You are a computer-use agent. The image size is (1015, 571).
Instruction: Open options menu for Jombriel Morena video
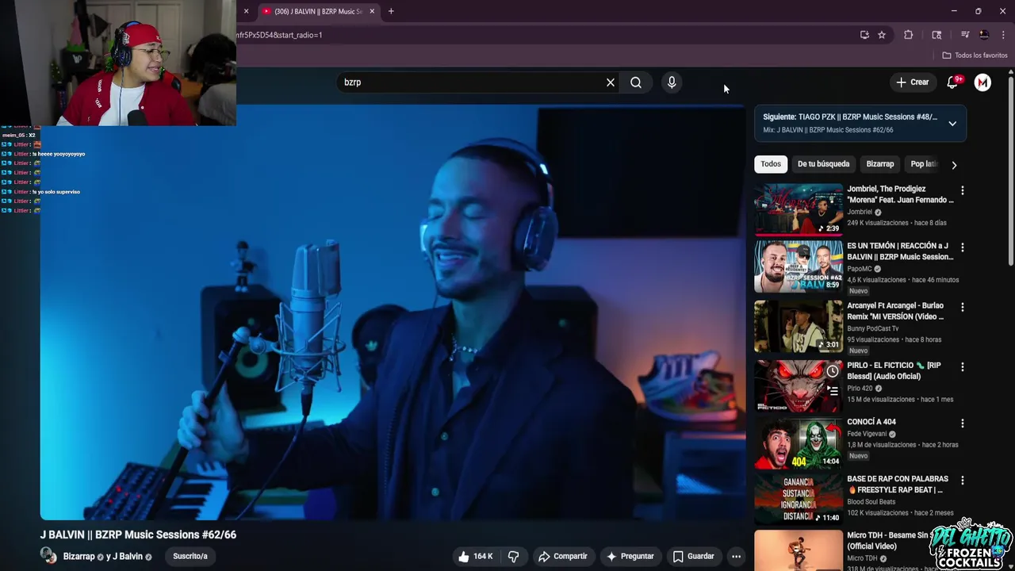point(962,190)
